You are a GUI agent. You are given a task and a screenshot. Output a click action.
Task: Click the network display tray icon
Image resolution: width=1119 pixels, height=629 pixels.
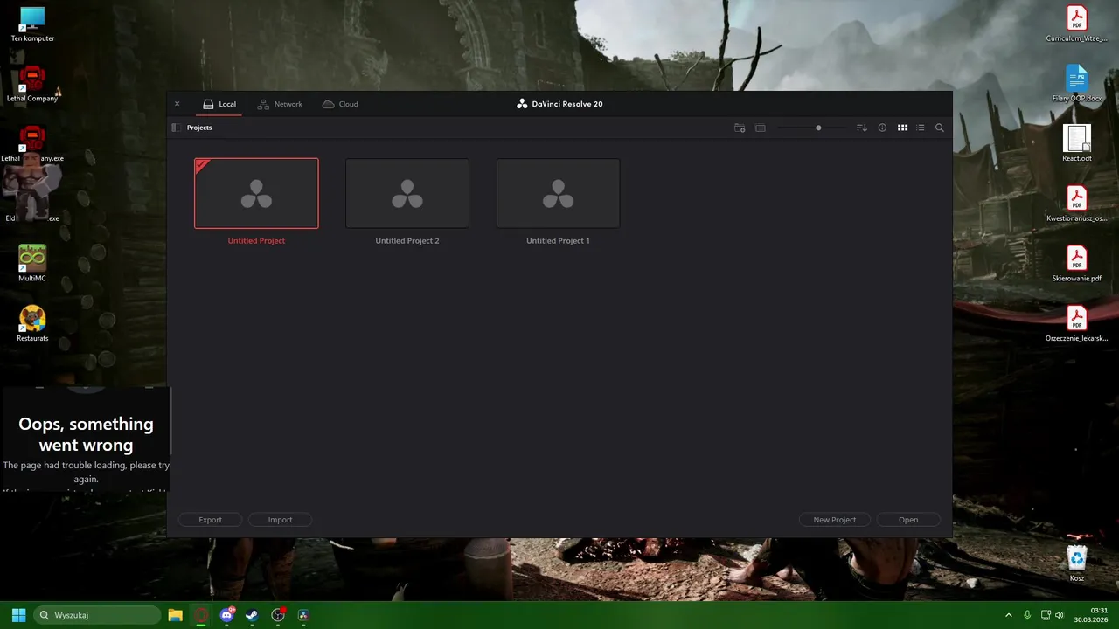pyautogui.click(x=1045, y=615)
